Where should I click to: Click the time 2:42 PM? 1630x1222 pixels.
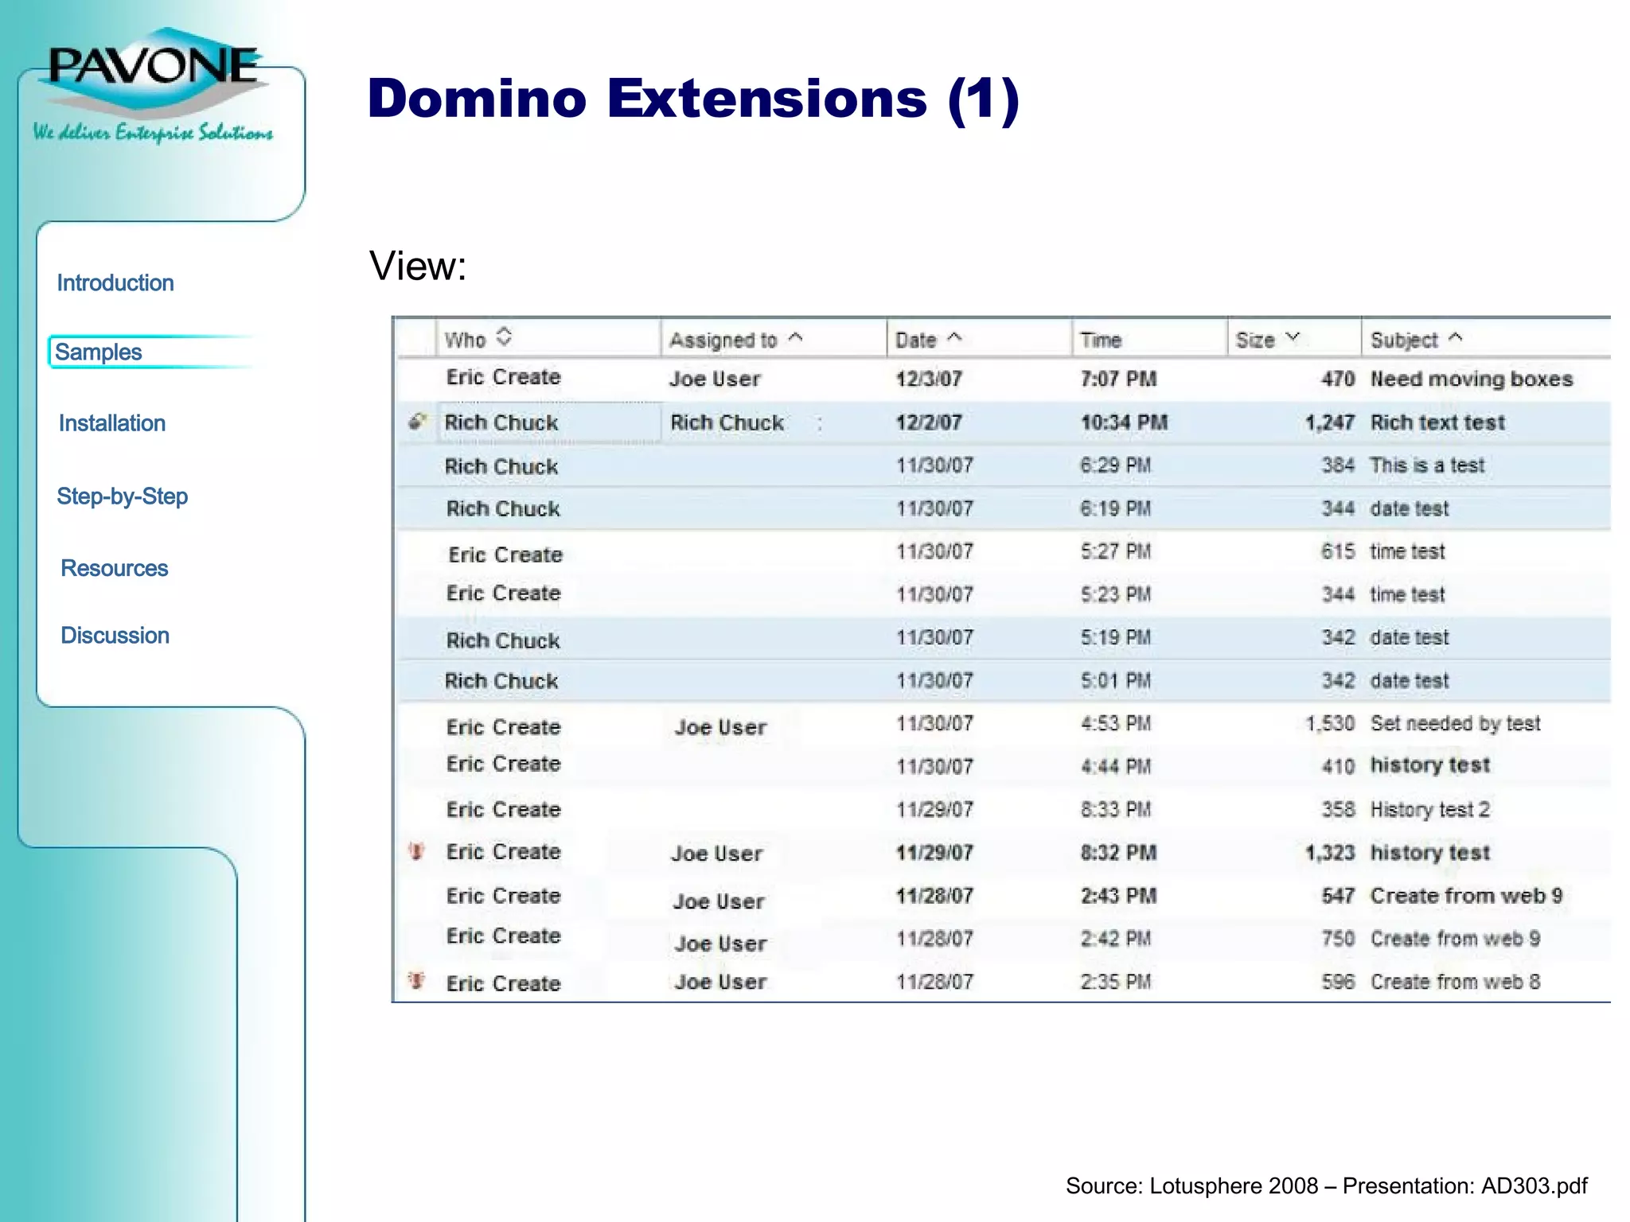click(x=1116, y=939)
